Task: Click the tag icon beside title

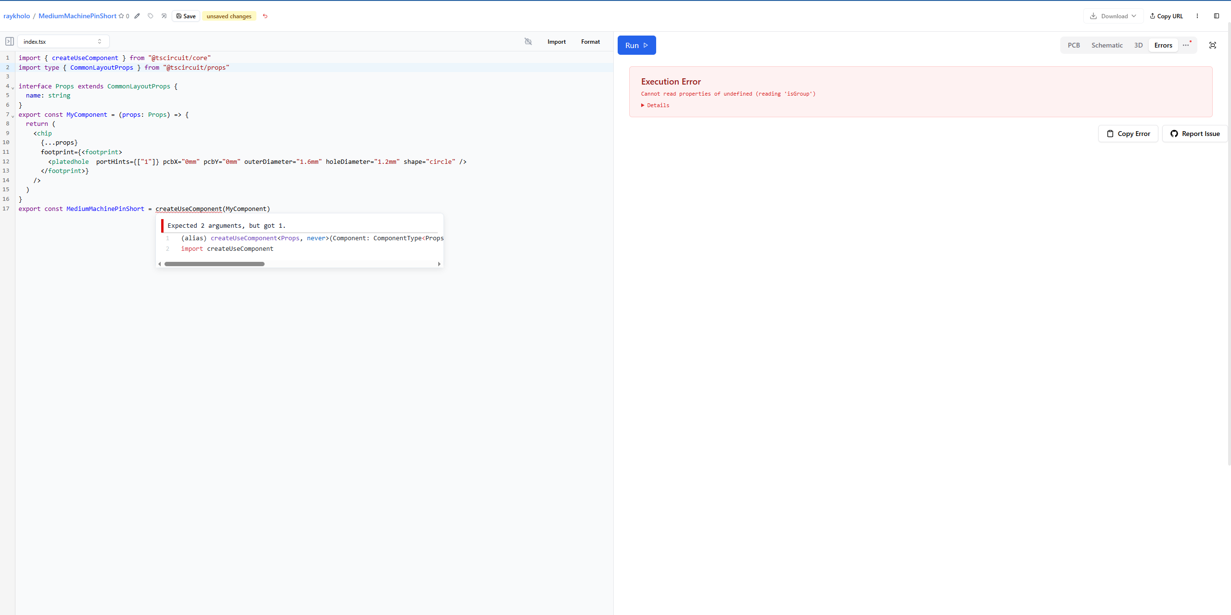Action: tap(151, 16)
